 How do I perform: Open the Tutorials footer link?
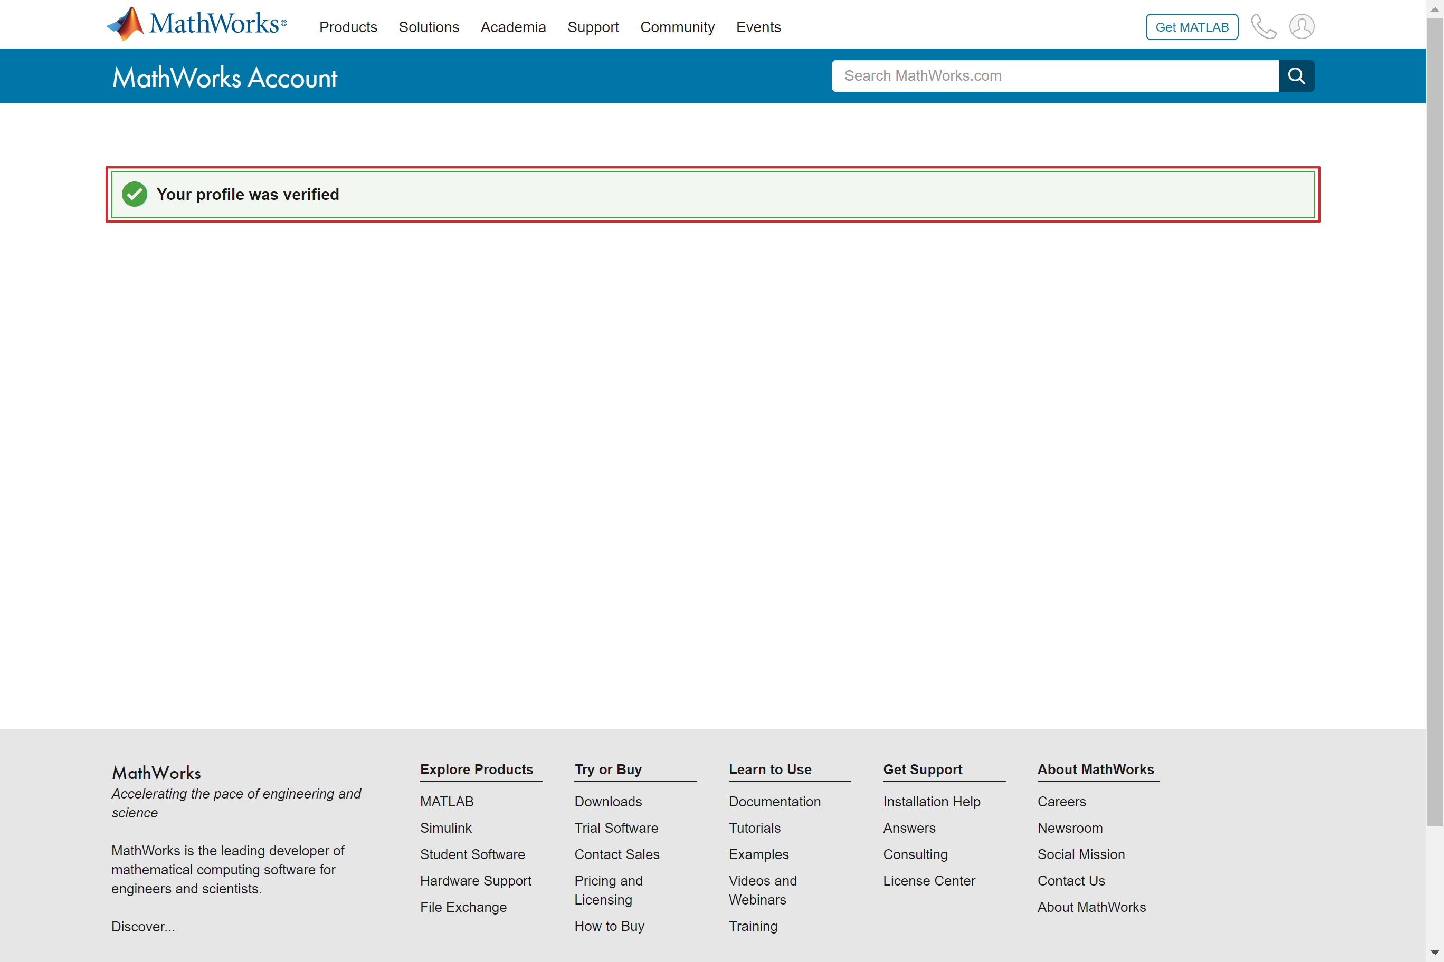755,828
